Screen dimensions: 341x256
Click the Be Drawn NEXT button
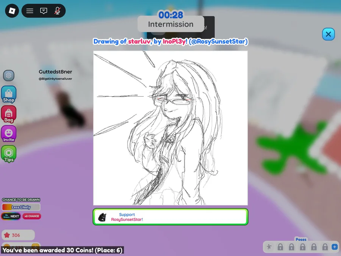11,216
